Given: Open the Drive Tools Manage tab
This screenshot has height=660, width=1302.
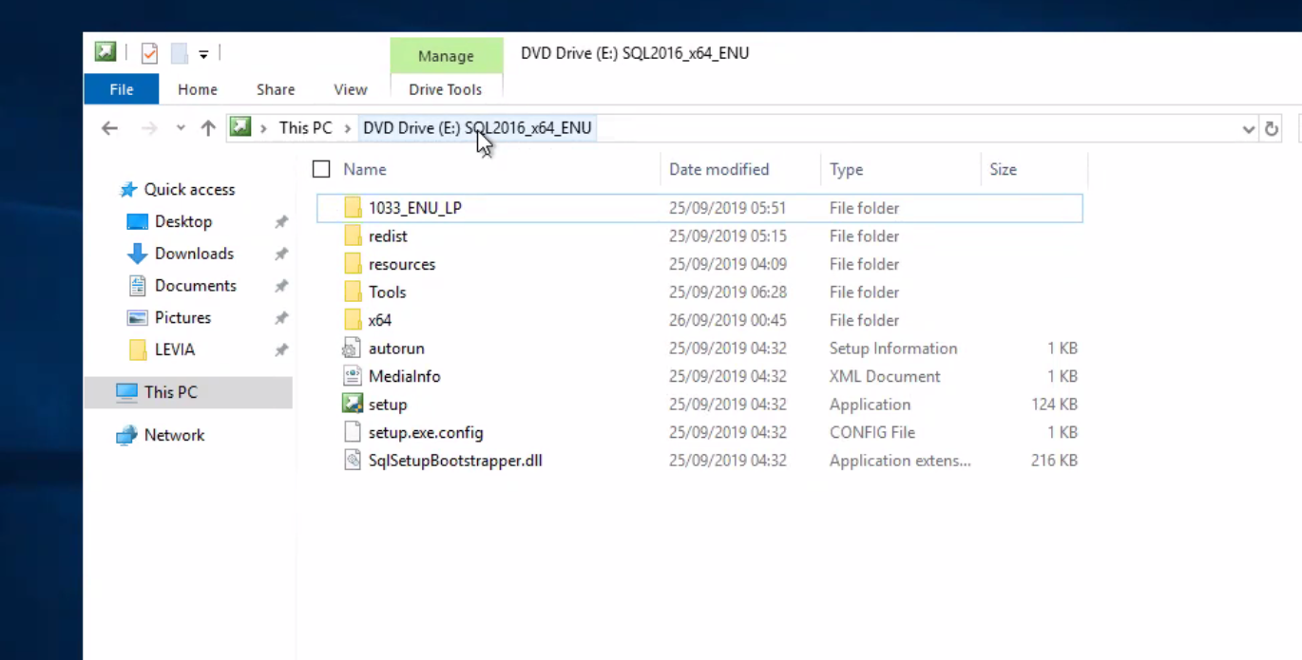Looking at the screenshot, I should [446, 55].
